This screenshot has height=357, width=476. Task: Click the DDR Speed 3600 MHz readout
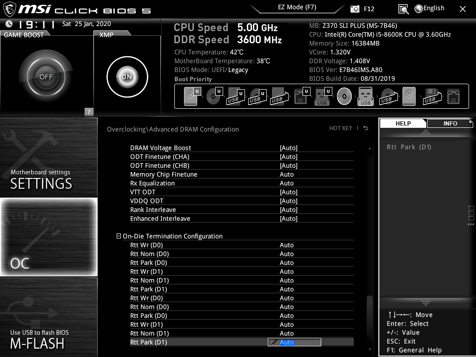[x=228, y=40]
